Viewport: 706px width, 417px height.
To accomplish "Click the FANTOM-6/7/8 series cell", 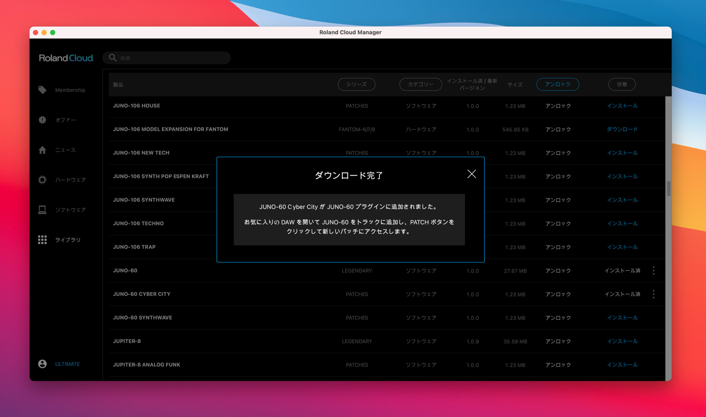I will click(357, 130).
